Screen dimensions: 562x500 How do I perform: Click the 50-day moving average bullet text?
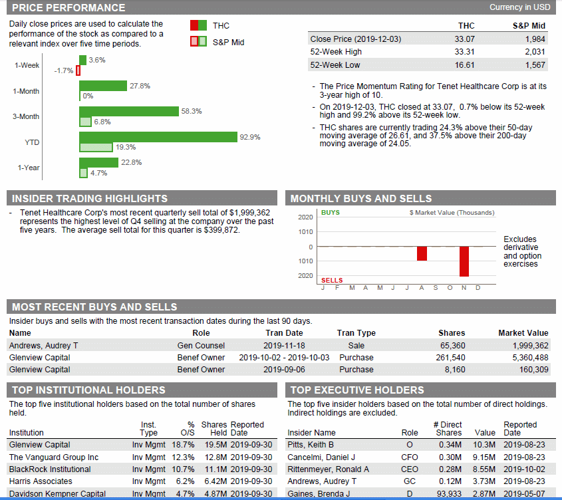(x=426, y=136)
